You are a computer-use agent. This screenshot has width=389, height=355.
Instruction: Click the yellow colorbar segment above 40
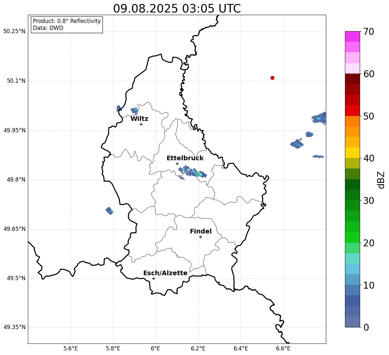(x=352, y=153)
